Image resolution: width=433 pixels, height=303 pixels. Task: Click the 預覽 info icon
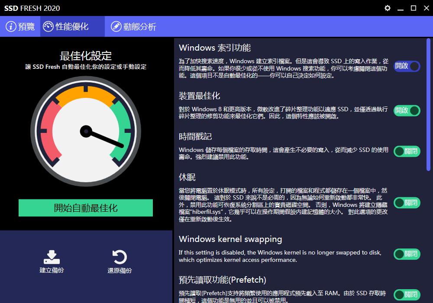(x=11, y=27)
